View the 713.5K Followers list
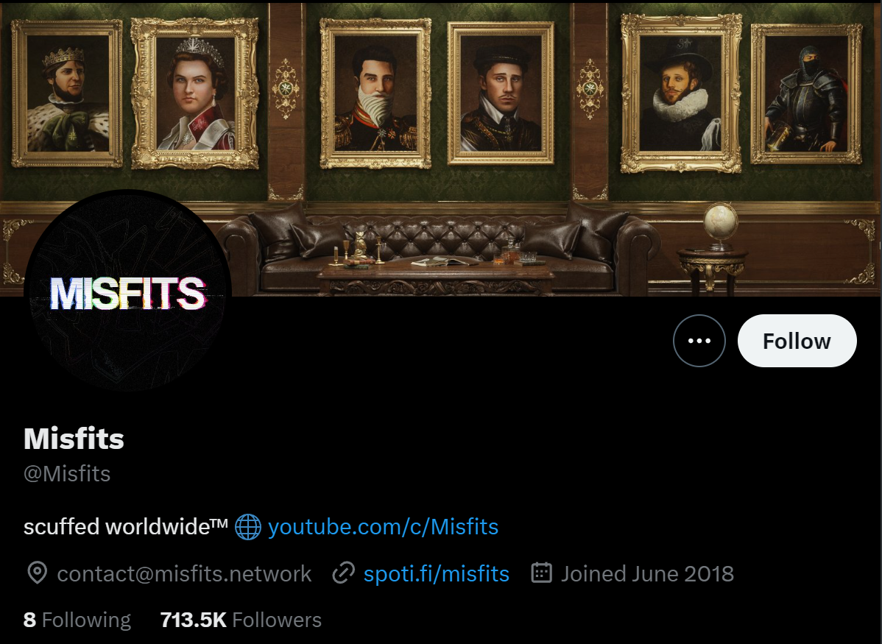This screenshot has height=644, width=882. 241,620
